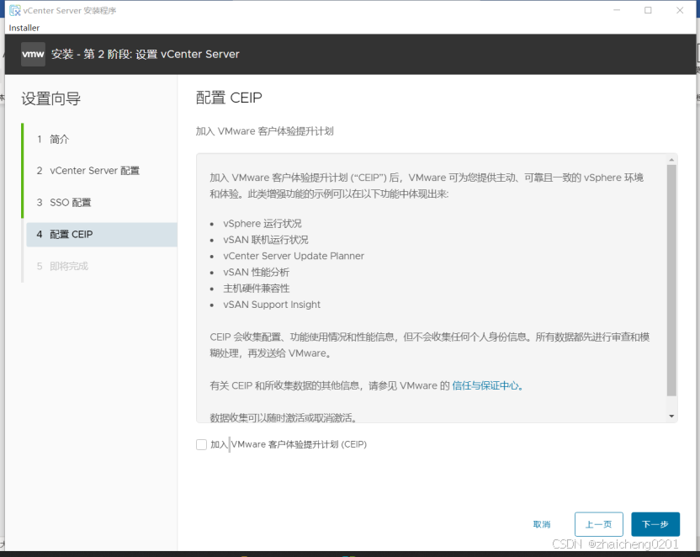
Task: Click the vSAN 联机运行状况 bullet
Action: [266, 240]
